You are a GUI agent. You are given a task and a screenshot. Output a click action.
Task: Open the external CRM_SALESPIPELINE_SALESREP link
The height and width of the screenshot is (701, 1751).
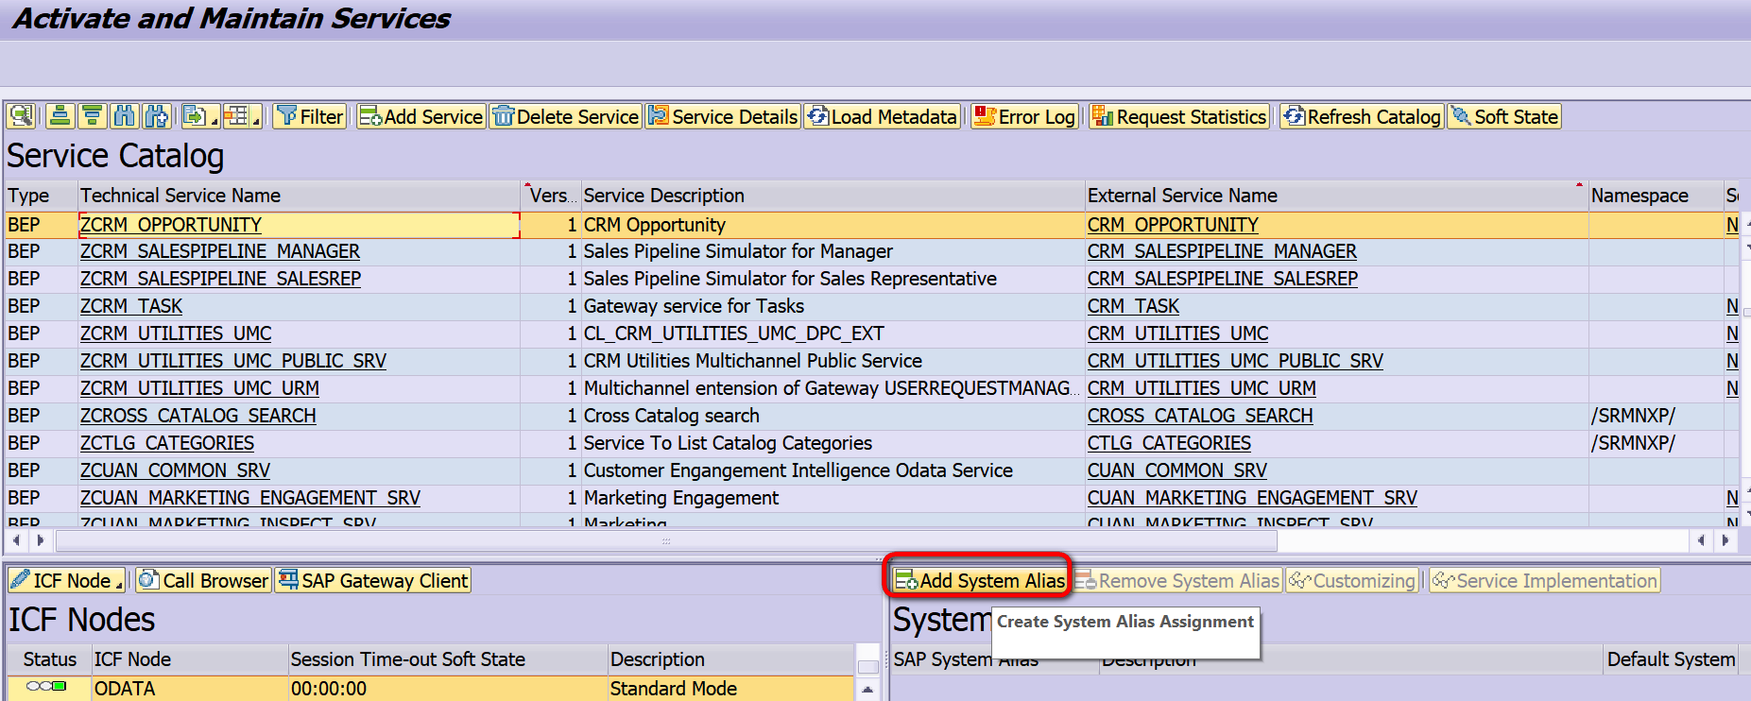[x=1223, y=279]
